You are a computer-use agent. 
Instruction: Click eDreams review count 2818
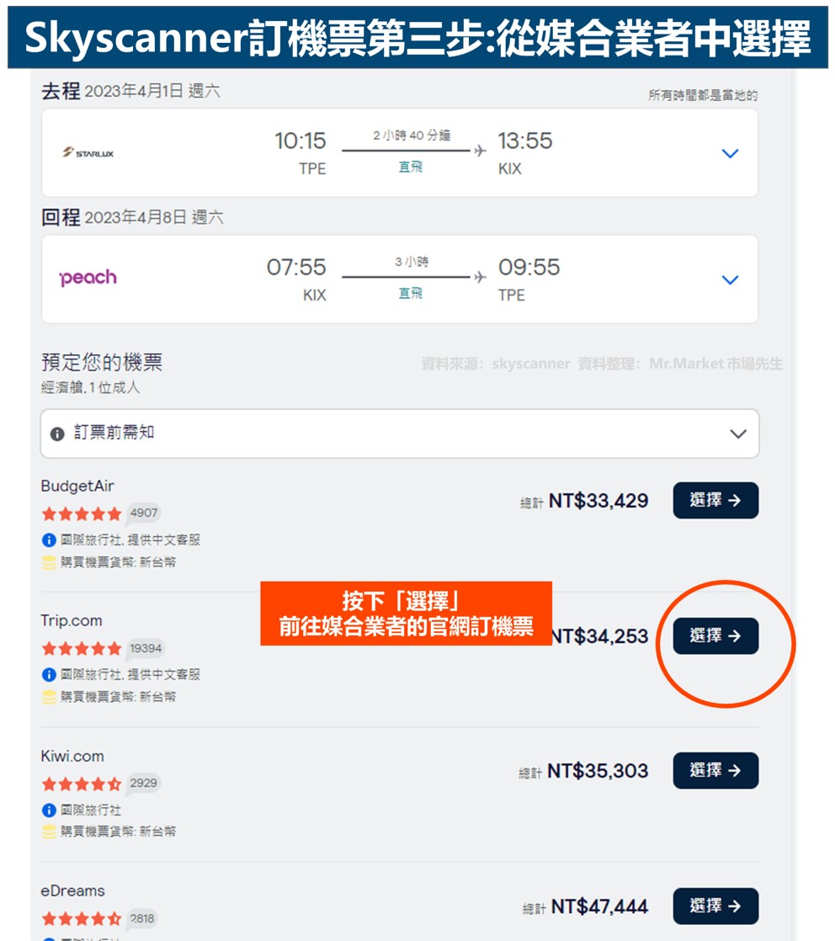tap(142, 918)
